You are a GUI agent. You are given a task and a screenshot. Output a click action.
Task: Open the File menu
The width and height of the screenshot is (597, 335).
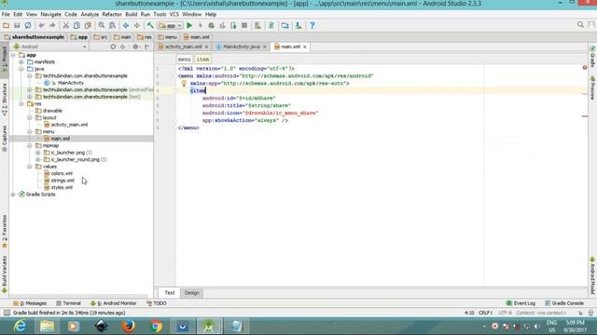(6, 14)
